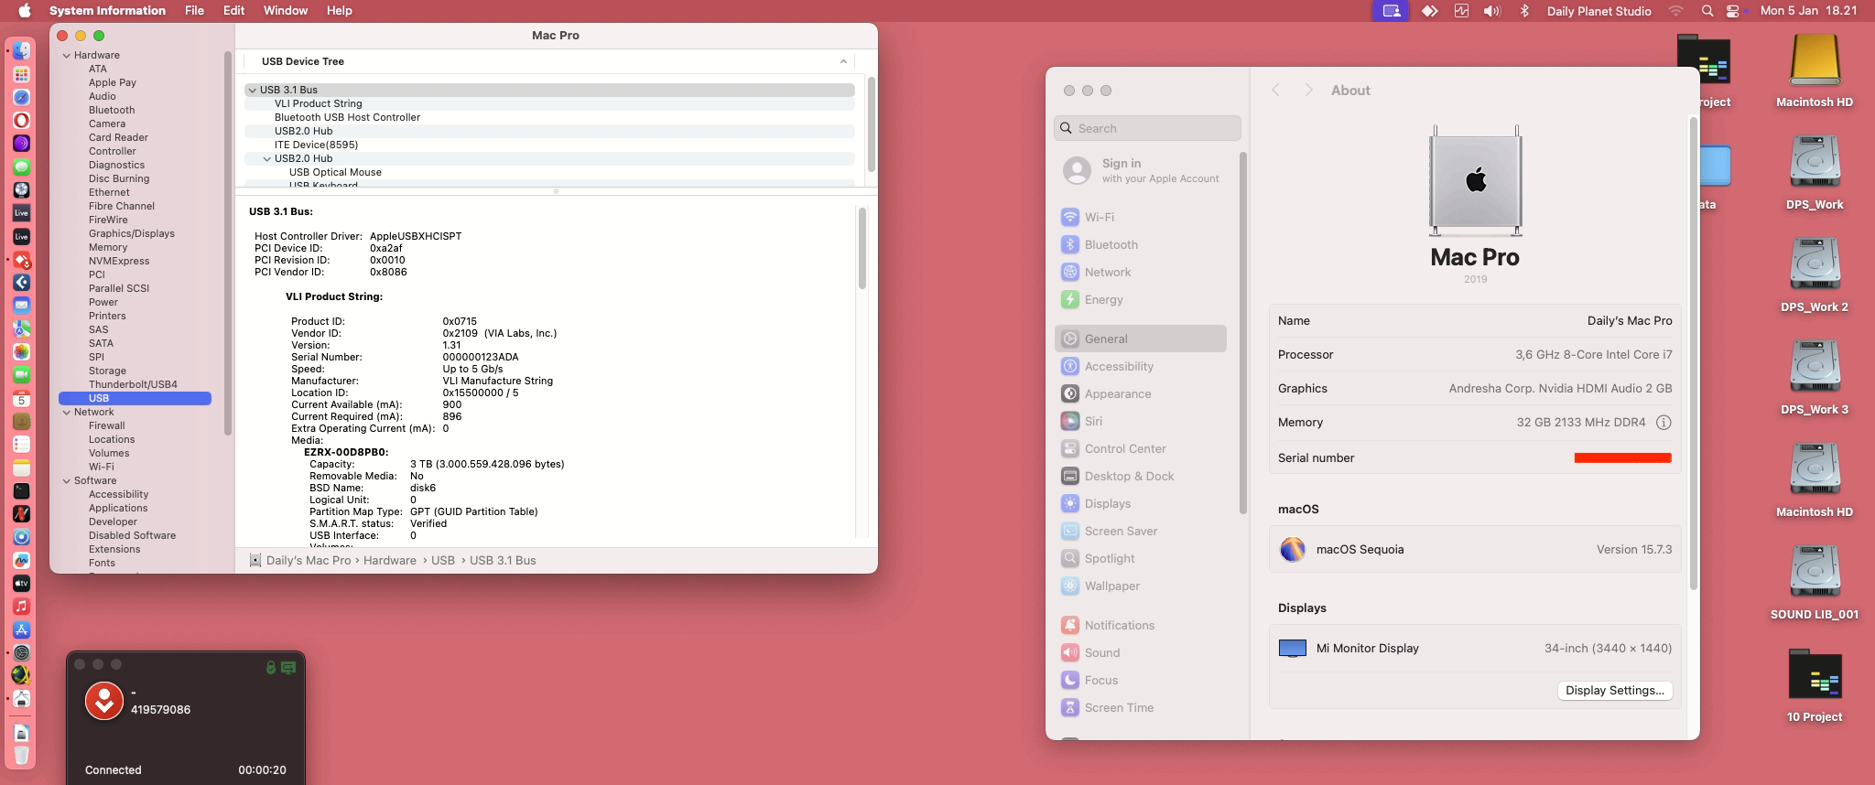The height and width of the screenshot is (785, 1875).
Task: Select the 10 Project file on desktop
Action: (1815, 684)
